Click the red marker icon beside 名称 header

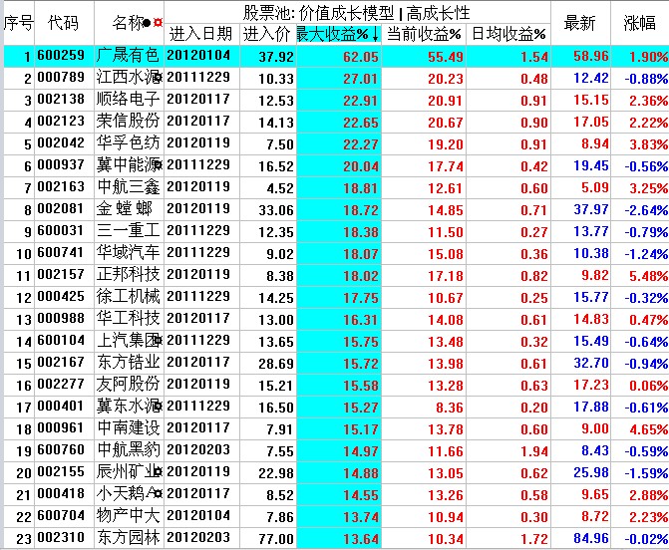point(159,23)
